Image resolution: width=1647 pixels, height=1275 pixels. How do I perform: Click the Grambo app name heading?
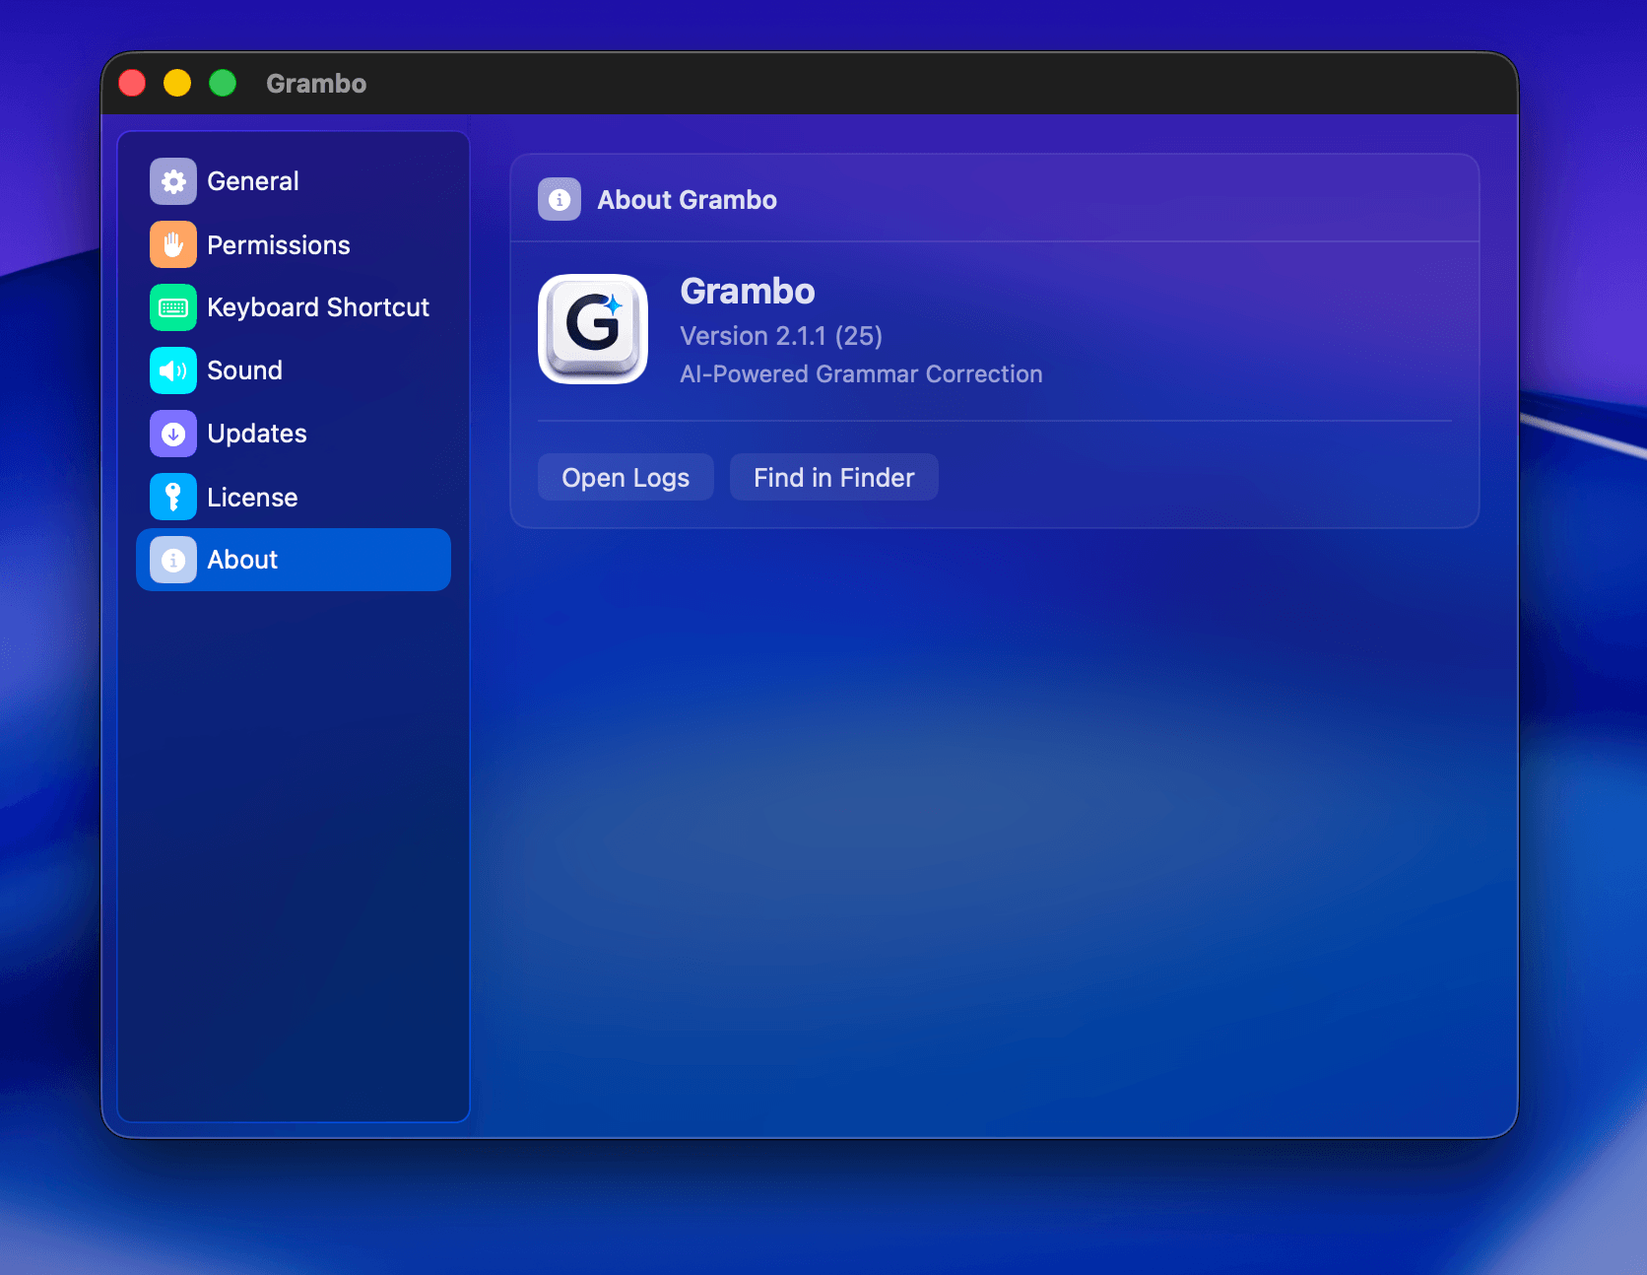tap(748, 292)
